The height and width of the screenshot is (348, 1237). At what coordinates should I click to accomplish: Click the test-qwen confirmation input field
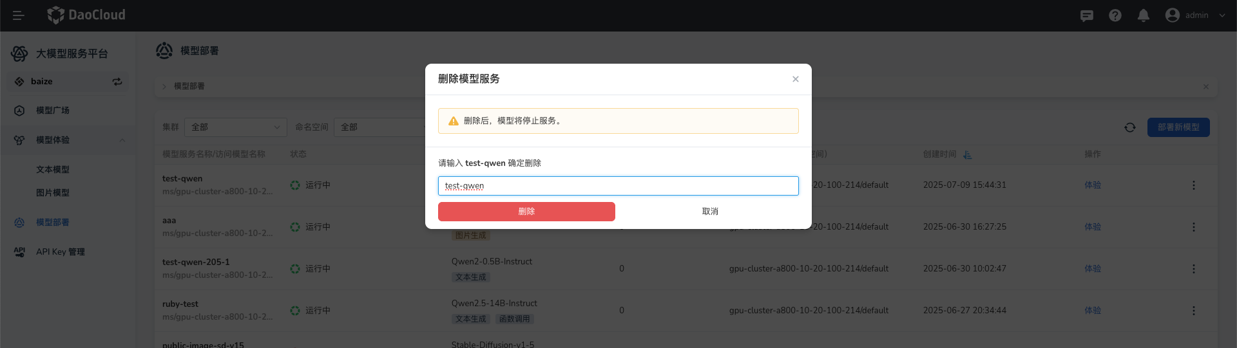[x=618, y=186]
